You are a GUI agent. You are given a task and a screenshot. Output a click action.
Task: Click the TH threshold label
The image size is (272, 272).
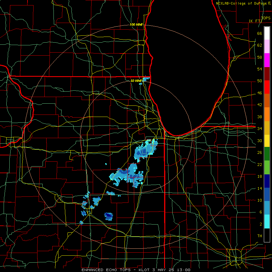(260, 236)
